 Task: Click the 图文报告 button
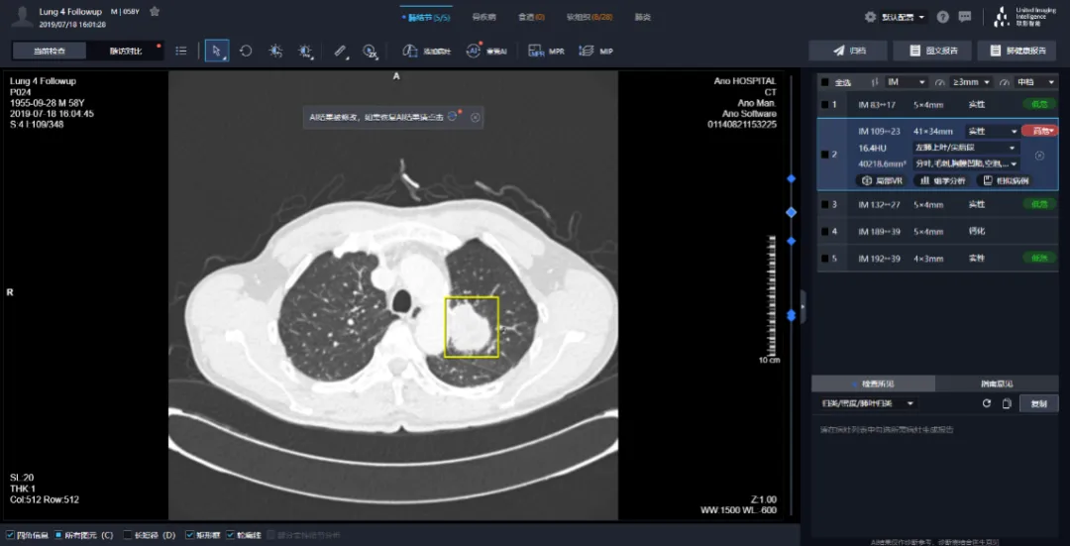932,51
